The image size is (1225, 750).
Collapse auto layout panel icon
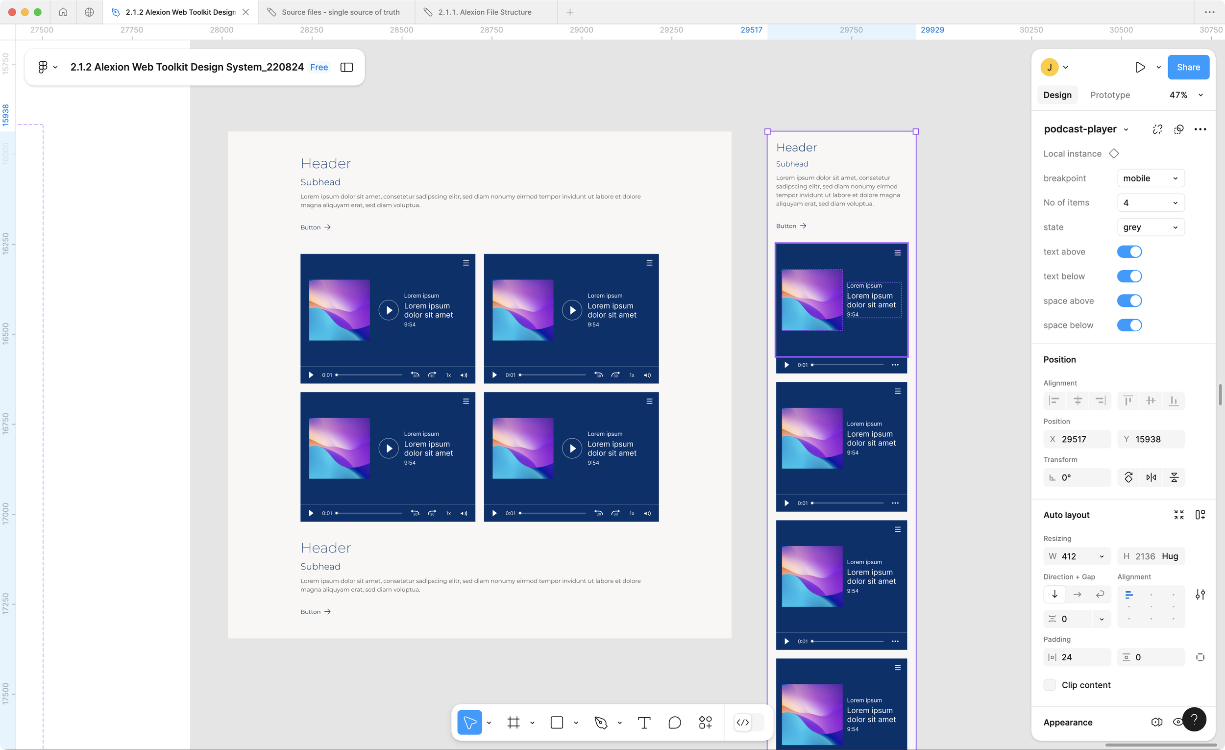1179,515
